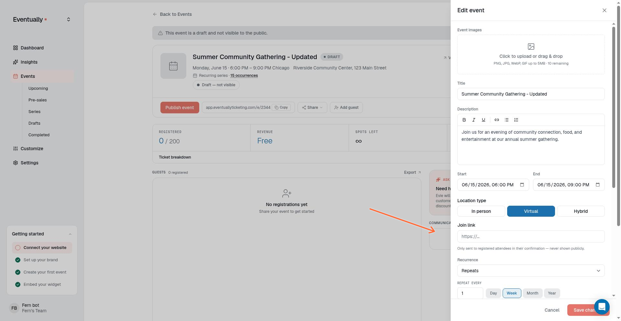This screenshot has height=321, width=621.
Task: Click the draft warning triangle icon
Action: tap(160, 33)
